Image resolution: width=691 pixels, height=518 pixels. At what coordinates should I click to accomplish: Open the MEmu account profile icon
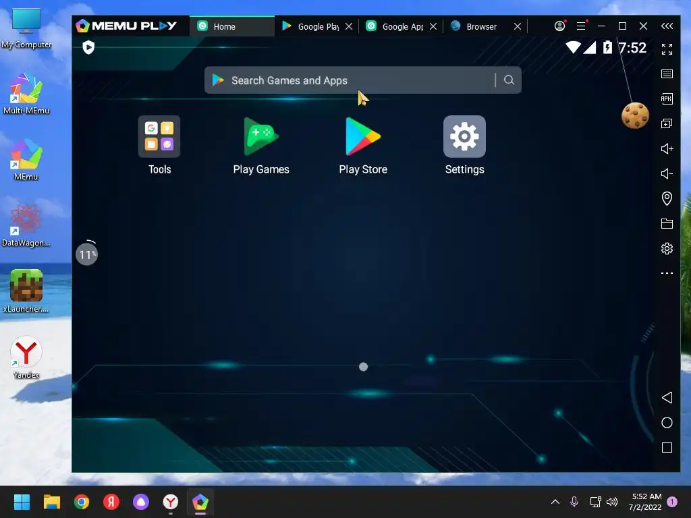(559, 26)
